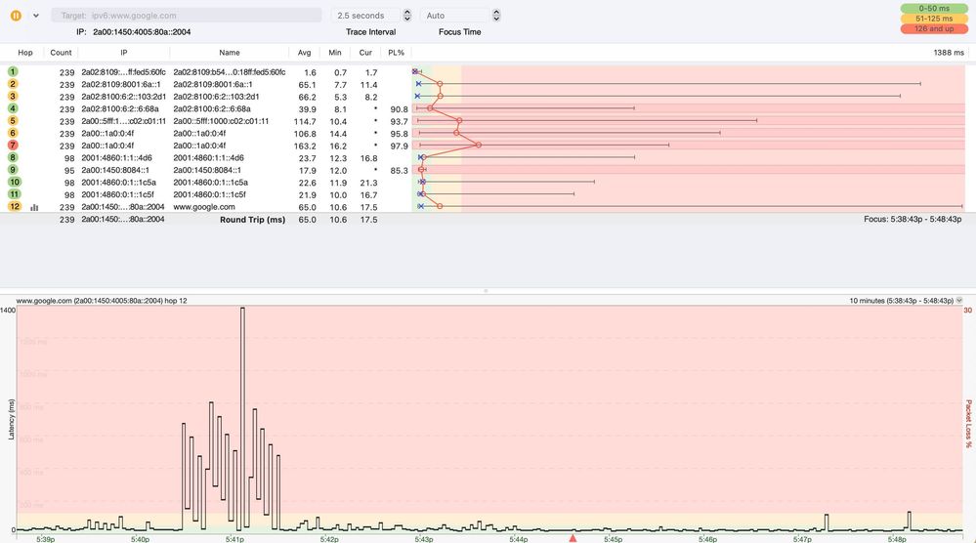This screenshot has height=543, width=976.
Task: Sort by the Name column header
Action: [229, 53]
